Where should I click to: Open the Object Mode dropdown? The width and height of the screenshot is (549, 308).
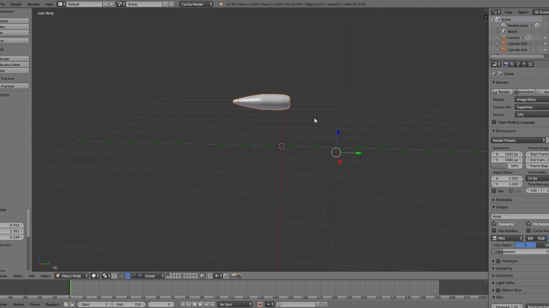point(72,276)
